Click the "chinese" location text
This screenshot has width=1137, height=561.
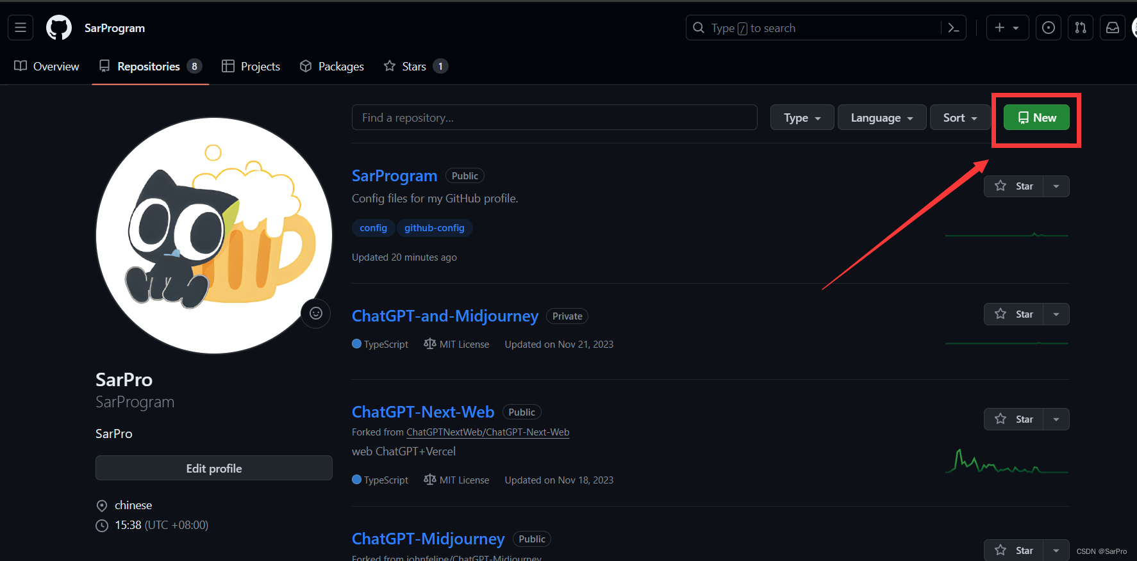point(133,505)
